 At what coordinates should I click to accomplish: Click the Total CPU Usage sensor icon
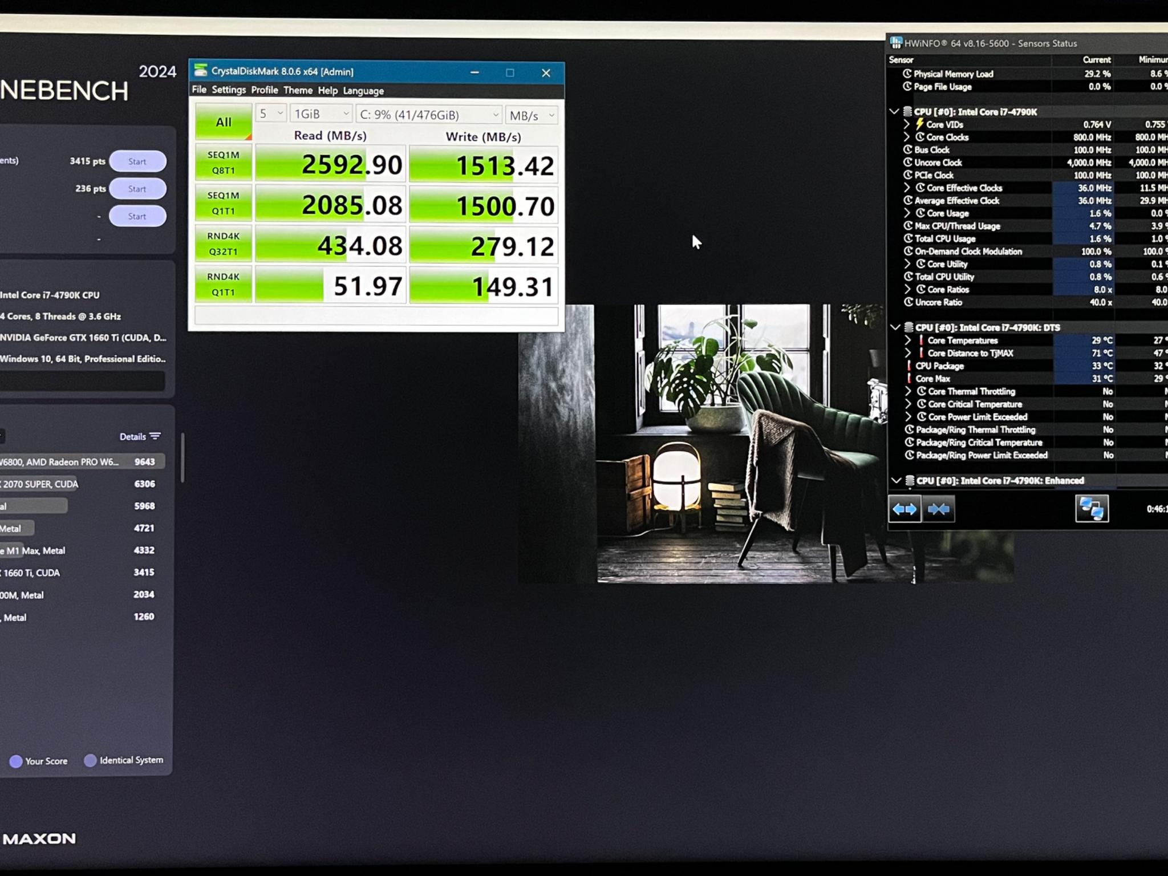point(909,238)
